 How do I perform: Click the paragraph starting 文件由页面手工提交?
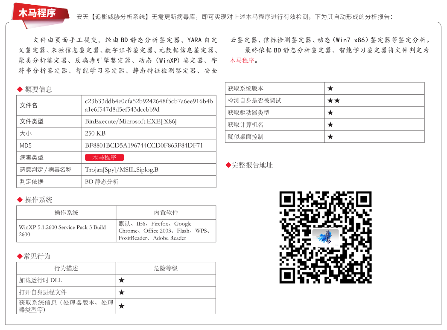tap(118, 55)
